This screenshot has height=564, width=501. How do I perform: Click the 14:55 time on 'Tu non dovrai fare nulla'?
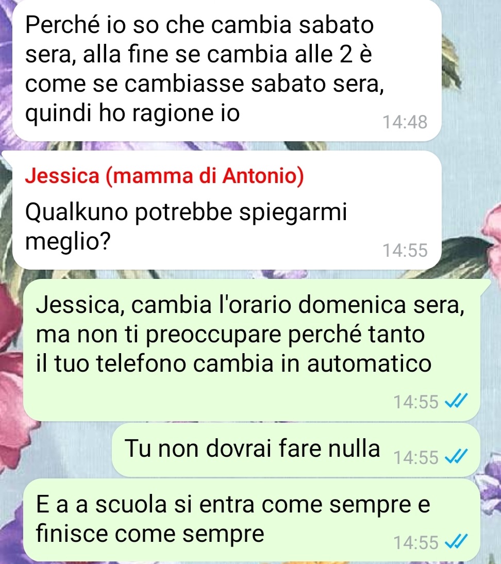[x=416, y=457]
